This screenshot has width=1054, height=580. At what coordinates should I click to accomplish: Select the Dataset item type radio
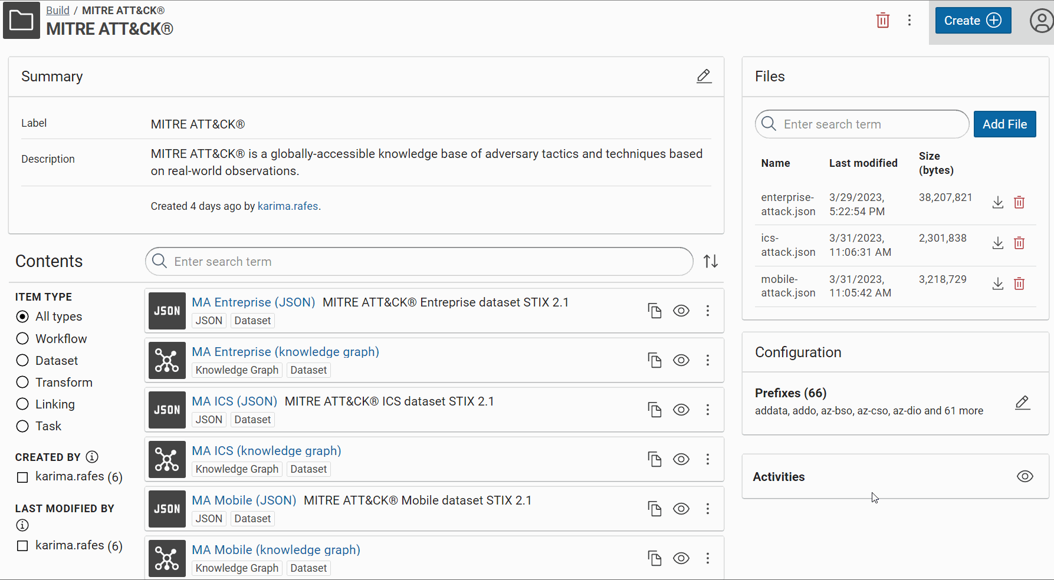22,360
